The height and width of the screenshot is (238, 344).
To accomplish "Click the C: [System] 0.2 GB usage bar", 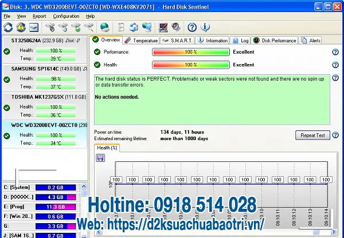I will [56, 188].
